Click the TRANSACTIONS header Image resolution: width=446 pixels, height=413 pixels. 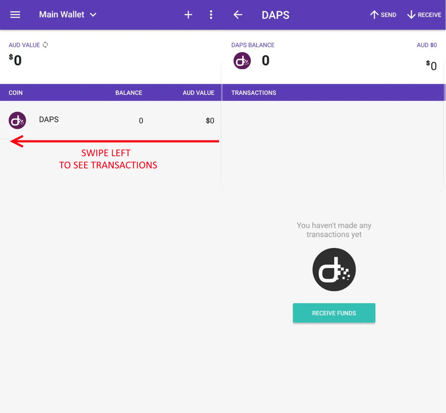pos(253,93)
